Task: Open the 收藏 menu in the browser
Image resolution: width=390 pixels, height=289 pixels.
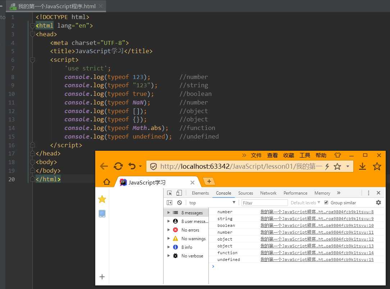Action: (x=289, y=155)
